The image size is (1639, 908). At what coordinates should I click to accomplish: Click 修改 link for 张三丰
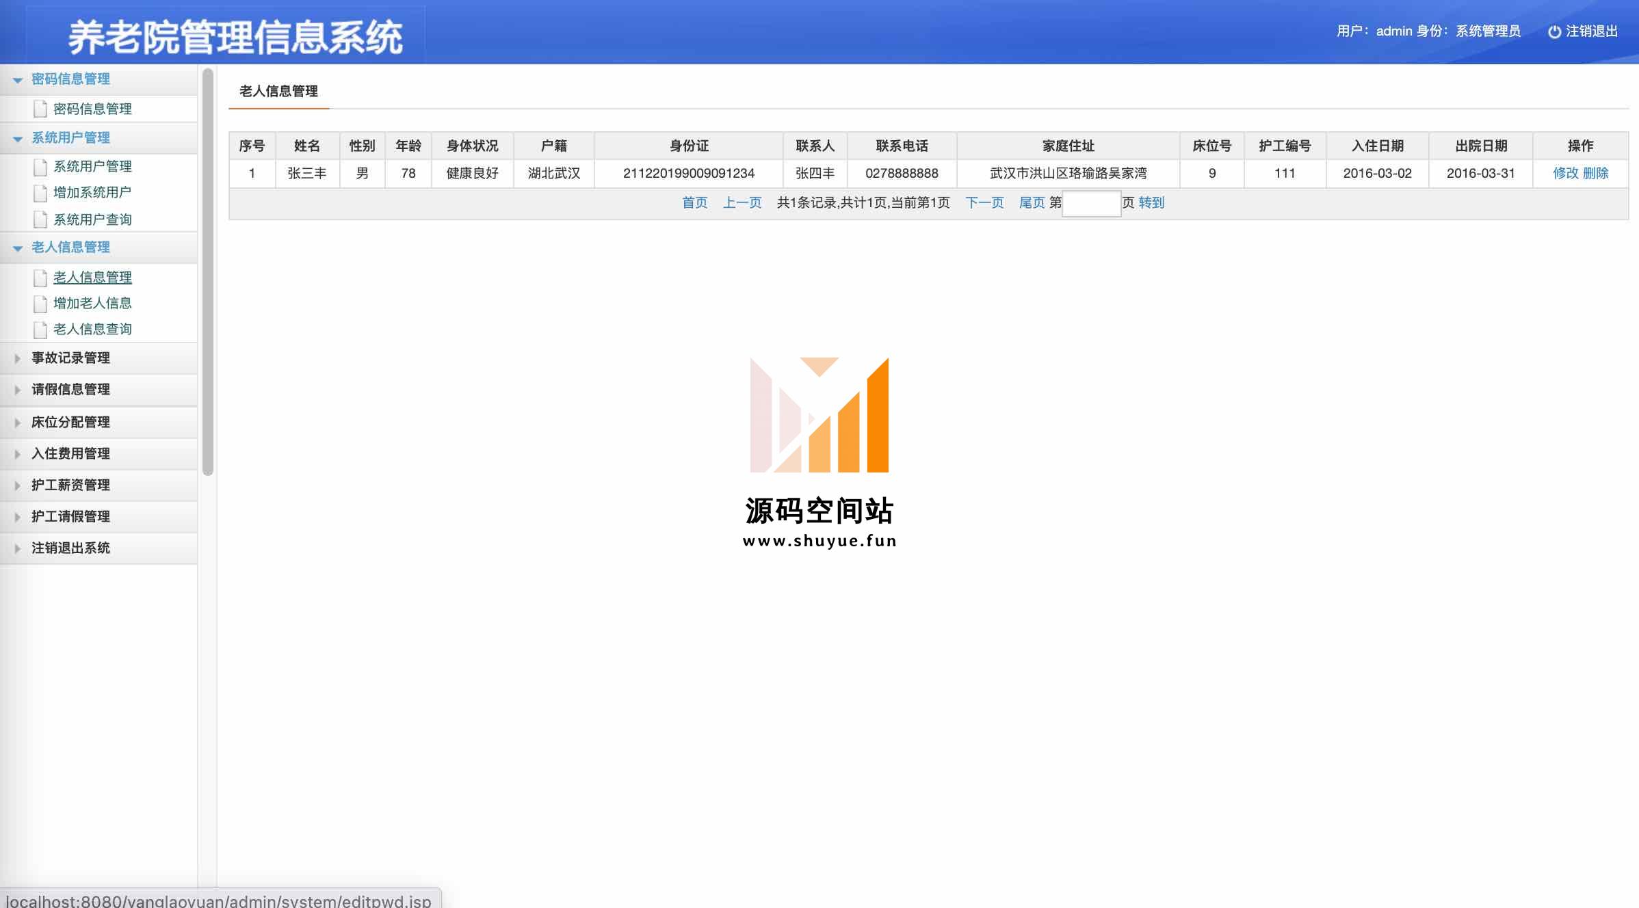coord(1565,173)
